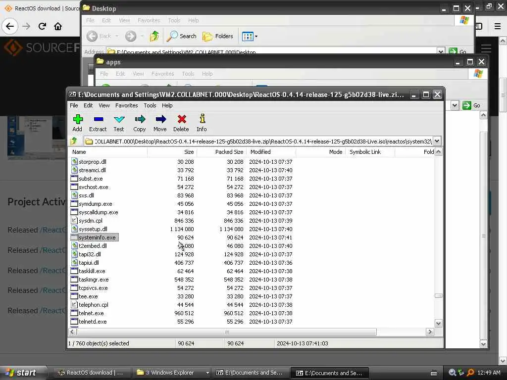Click scroll down arrow in 7-Zip file list
507x380 pixels.
tap(439, 324)
